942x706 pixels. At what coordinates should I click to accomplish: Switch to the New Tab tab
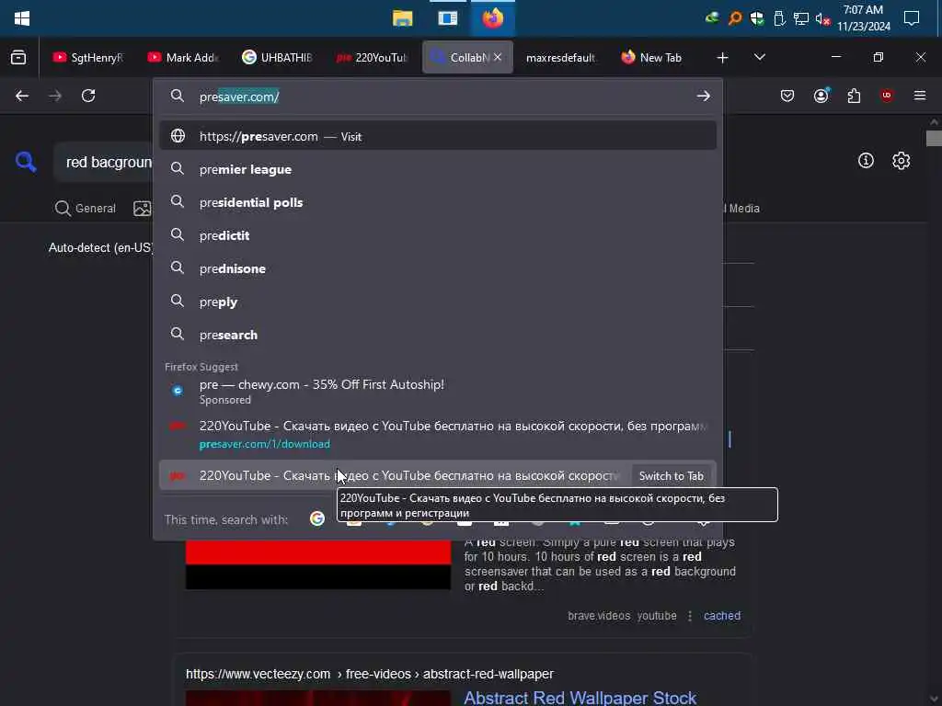tap(655, 58)
